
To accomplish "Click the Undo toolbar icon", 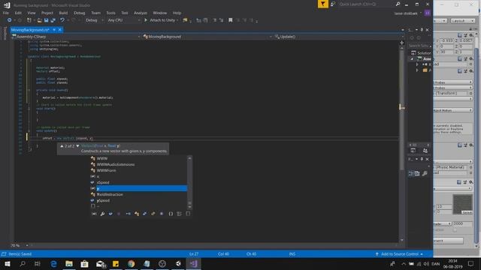I will click(62, 20).
